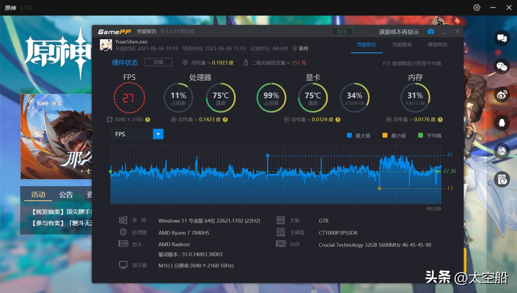Click the 导出 export button
517x293 pixels.
pos(342,31)
